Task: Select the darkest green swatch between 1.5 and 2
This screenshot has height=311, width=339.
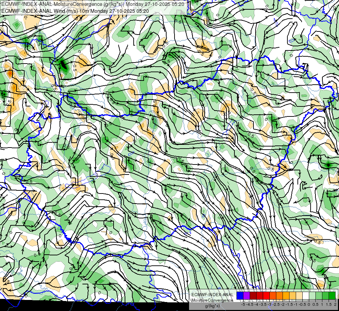Action: coord(332,295)
